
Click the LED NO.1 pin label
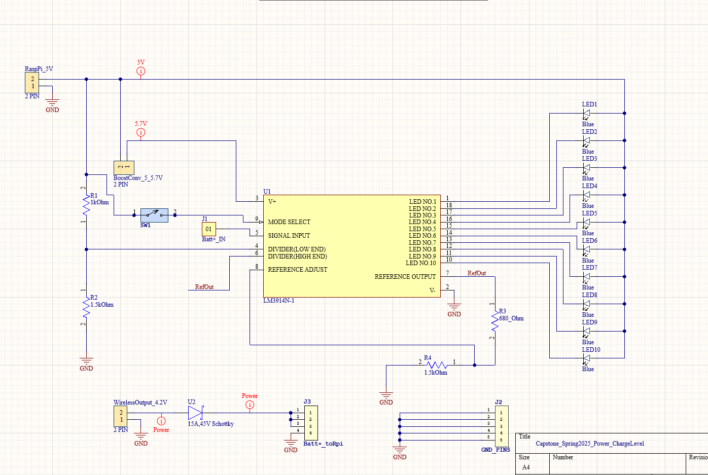pyautogui.click(x=422, y=202)
